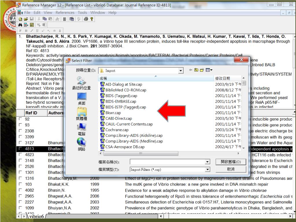This screenshot has width=296, height=222.
Task: Click vertical scrollbar thumb in file list
Action: tap(244, 83)
